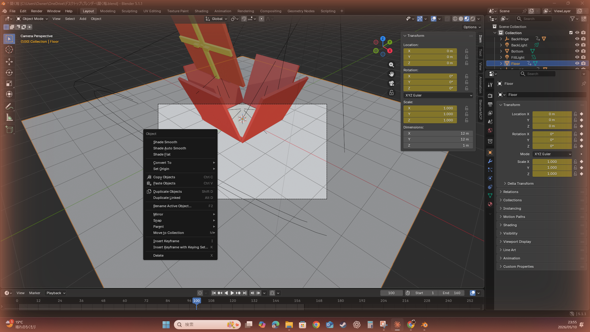Open the Render menu in top bar
This screenshot has height=332, width=590.
tap(37, 11)
